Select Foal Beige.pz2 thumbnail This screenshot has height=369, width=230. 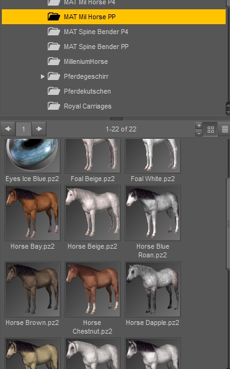(x=92, y=156)
